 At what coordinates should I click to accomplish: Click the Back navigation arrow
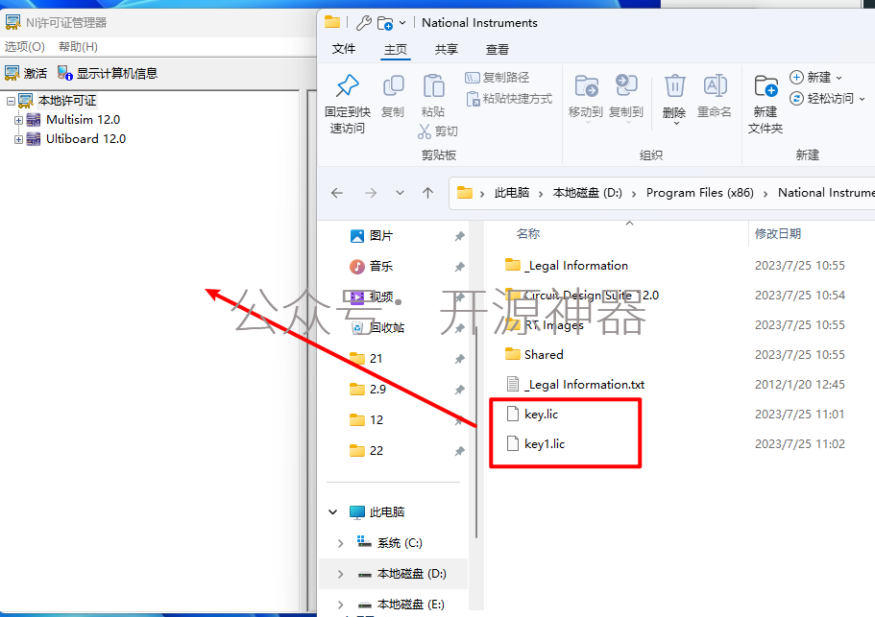[337, 193]
